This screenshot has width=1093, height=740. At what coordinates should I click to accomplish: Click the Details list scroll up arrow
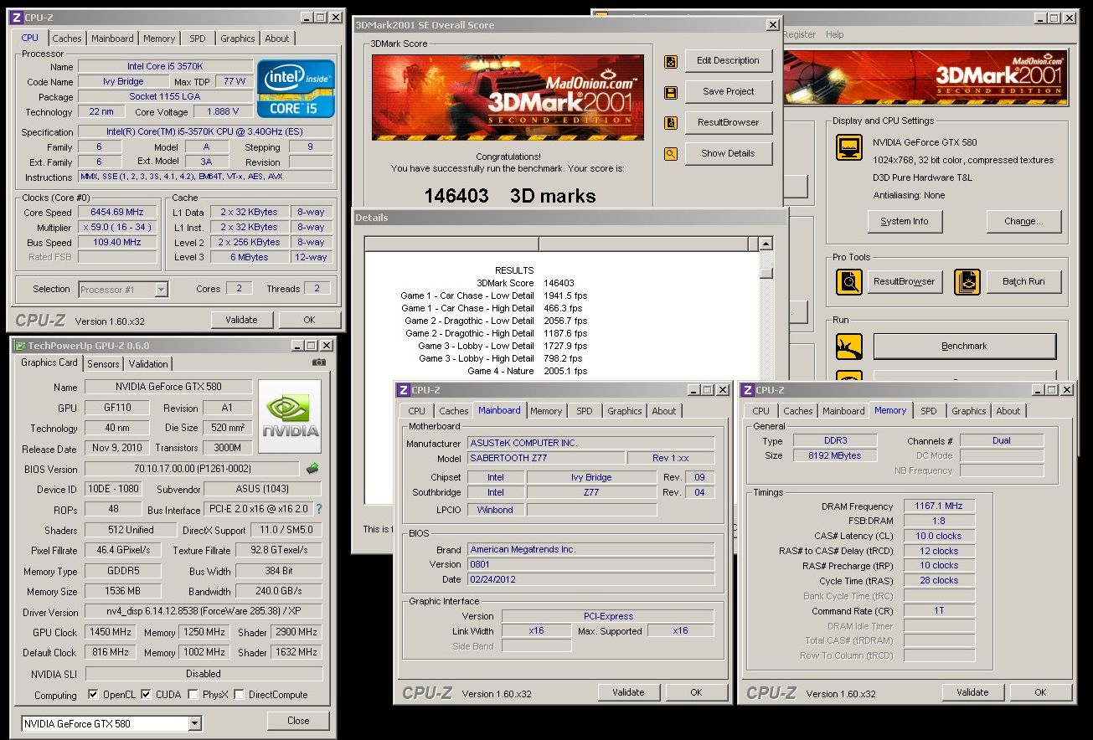coord(766,244)
